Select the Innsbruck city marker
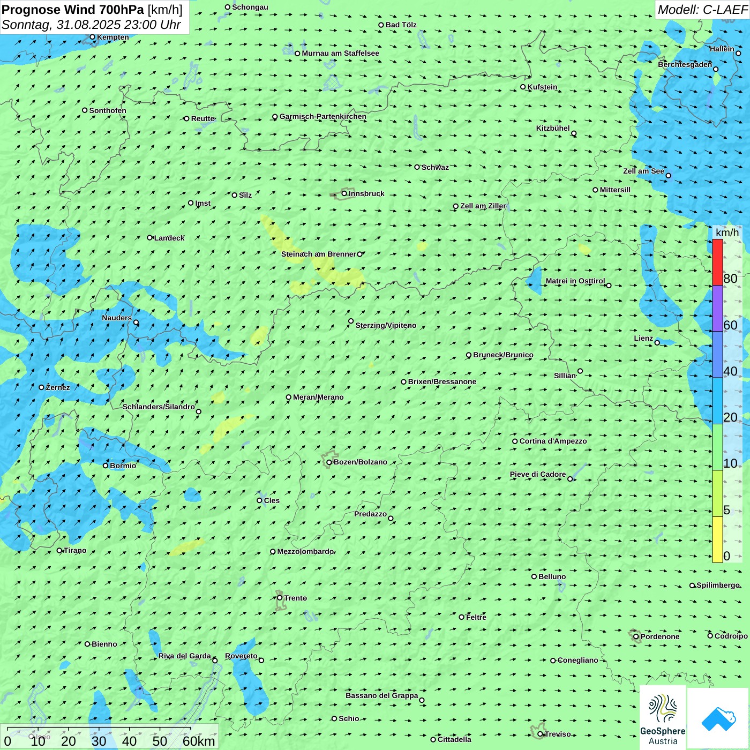Viewport: 750px width, 750px height. [344, 193]
